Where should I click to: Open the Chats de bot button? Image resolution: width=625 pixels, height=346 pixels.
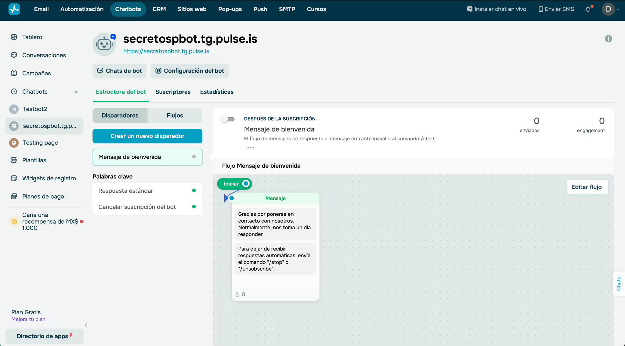click(119, 71)
